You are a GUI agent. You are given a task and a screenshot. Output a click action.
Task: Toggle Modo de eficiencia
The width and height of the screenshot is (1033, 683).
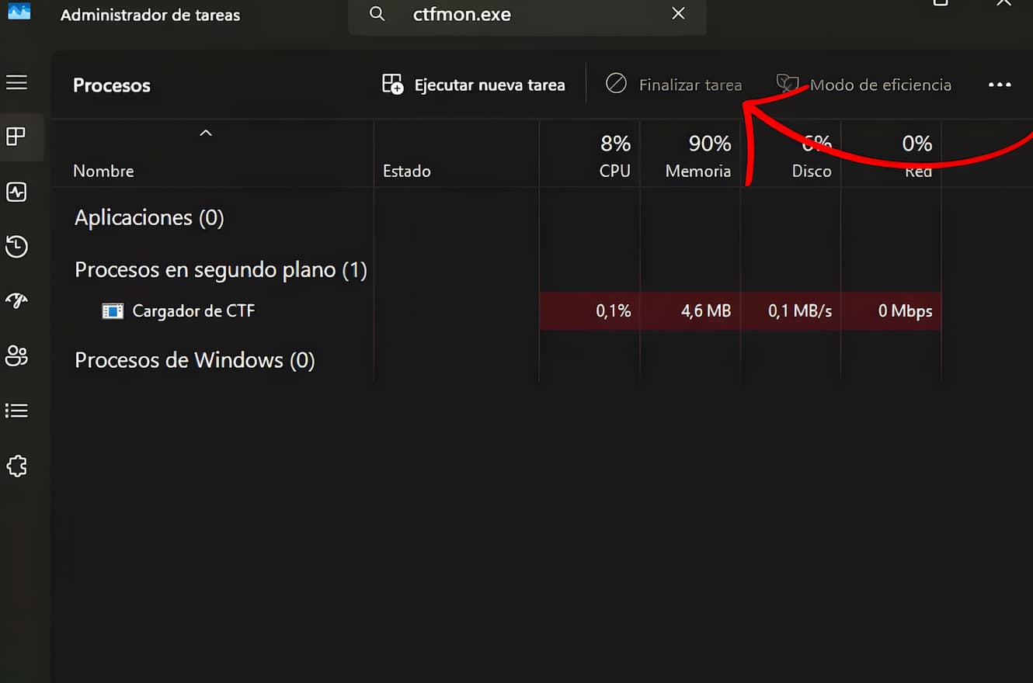pyautogui.click(x=864, y=85)
